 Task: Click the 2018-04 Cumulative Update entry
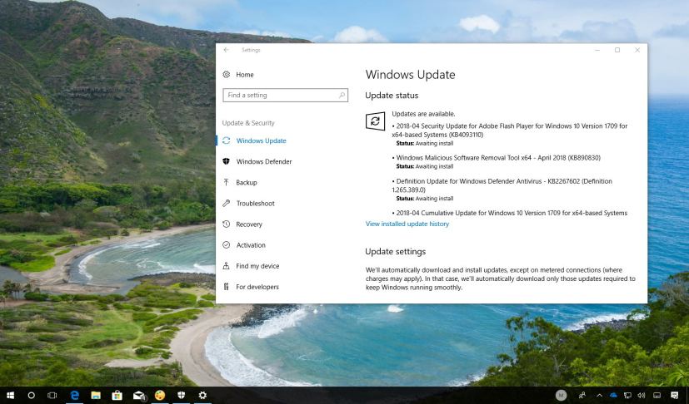510,213
